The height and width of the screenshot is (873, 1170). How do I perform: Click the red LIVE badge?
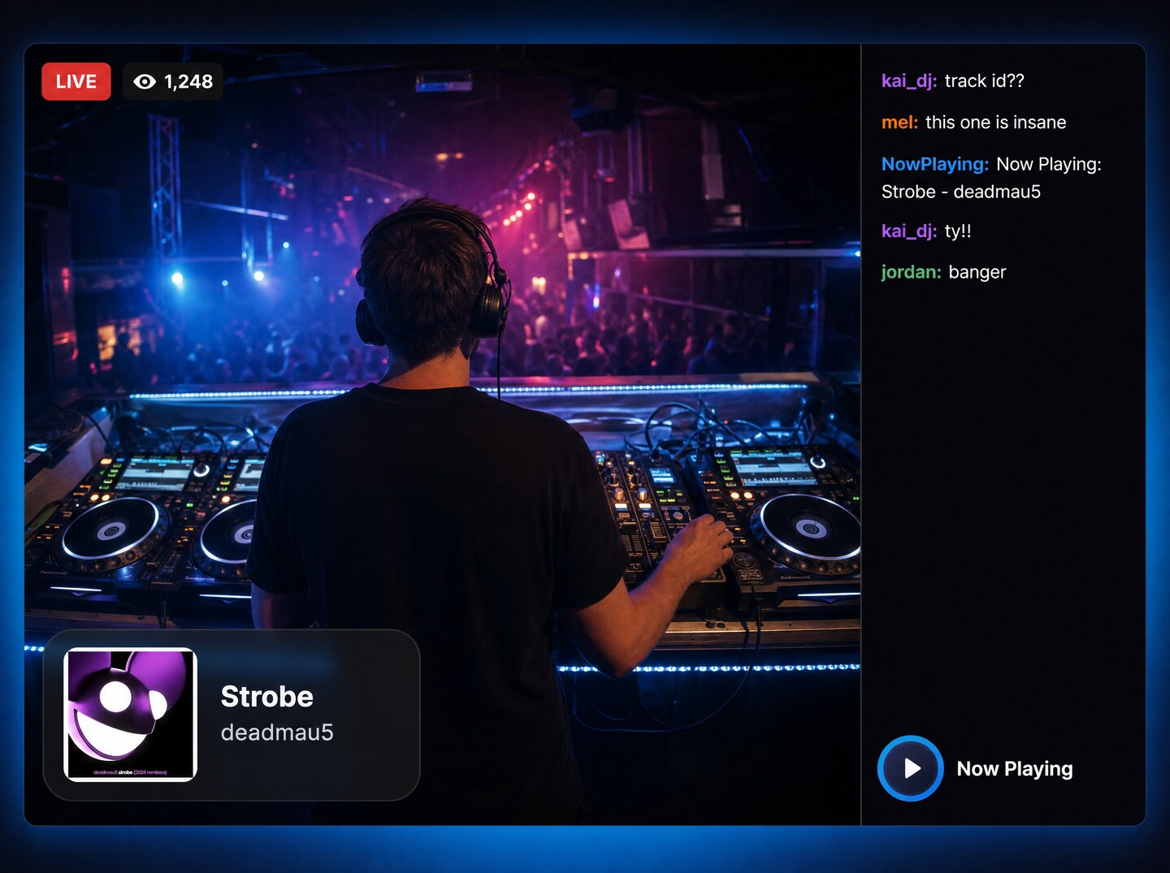pyautogui.click(x=76, y=81)
